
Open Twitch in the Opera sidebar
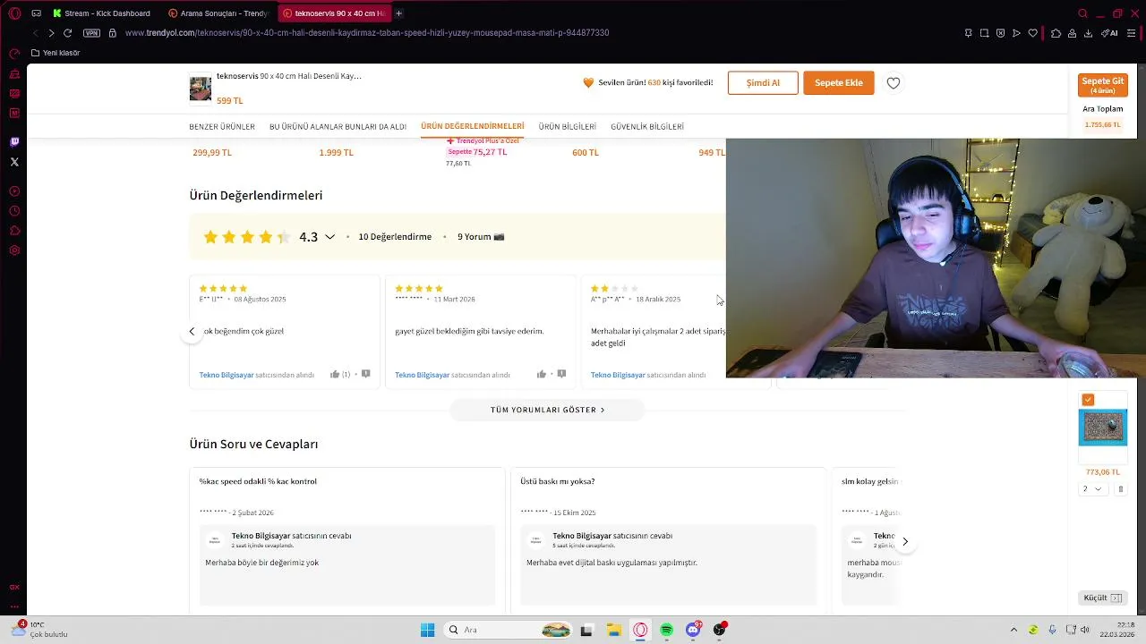pos(14,142)
